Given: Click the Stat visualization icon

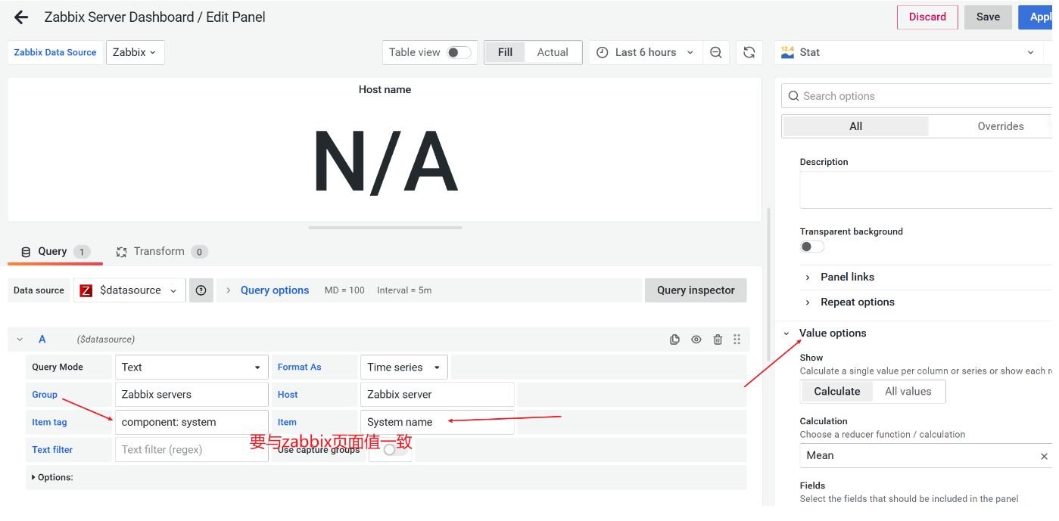Looking at the screenshot, I should pos(787,52).
